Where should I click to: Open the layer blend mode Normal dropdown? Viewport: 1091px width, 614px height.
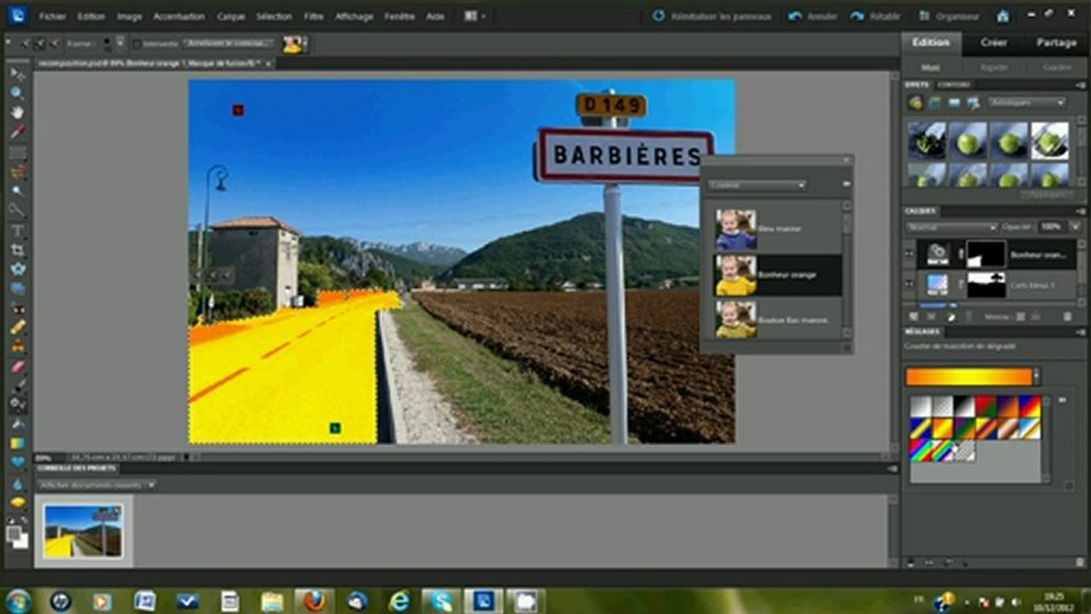[x=954, y=227]
